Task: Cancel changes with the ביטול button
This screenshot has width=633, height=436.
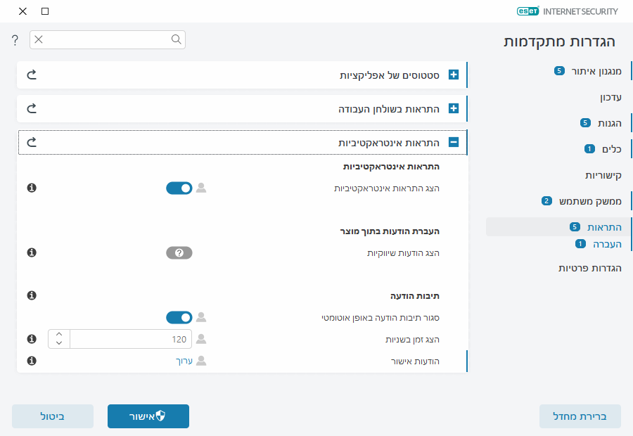Action: click(53, 416)
